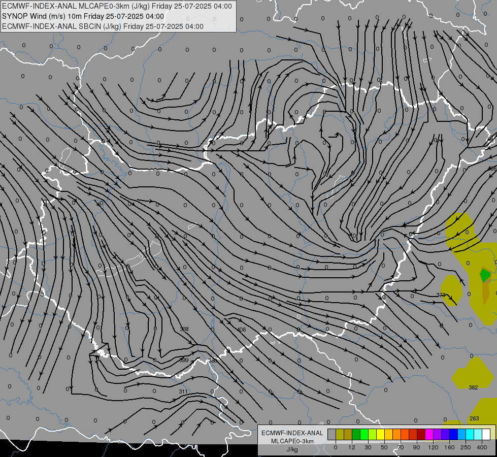This screenshot has width=497, height=457.
Task: Click the orange-red legend swatch after 70
Action: coord(405,435)
